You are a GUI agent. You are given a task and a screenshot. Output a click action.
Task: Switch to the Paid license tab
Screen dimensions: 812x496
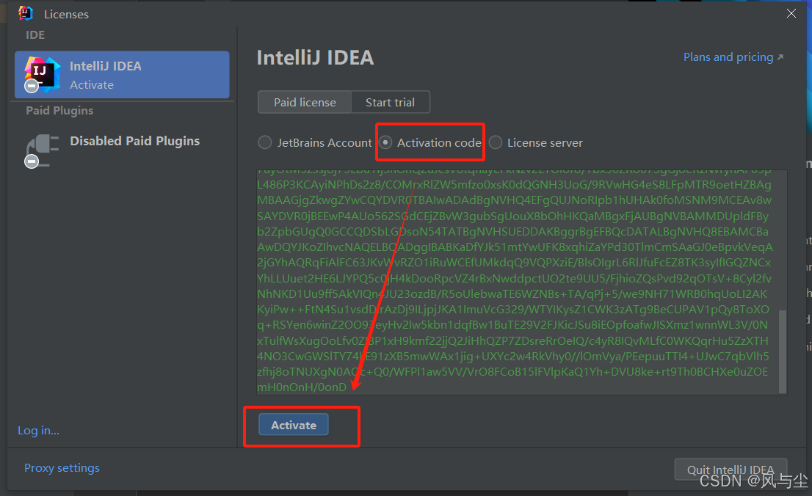(305, 102)
